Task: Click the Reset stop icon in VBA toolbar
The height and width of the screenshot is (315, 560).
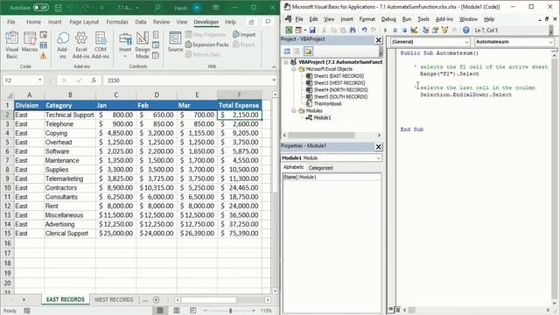Action: tap(404, 31)
